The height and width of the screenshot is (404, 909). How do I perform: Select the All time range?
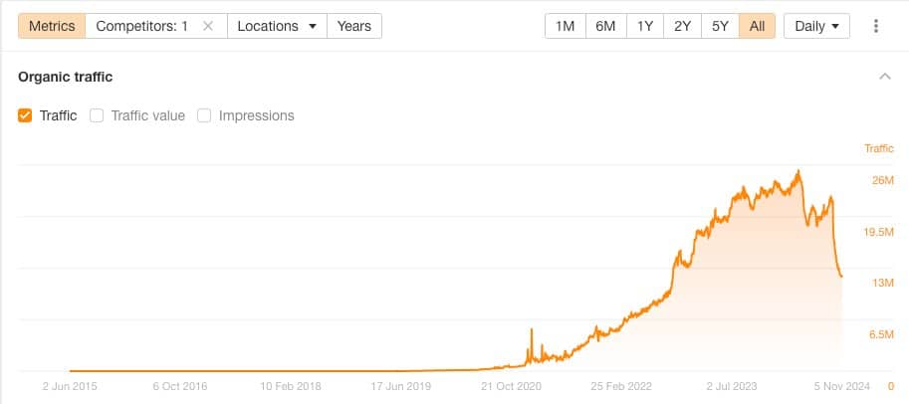coord(757,26)
